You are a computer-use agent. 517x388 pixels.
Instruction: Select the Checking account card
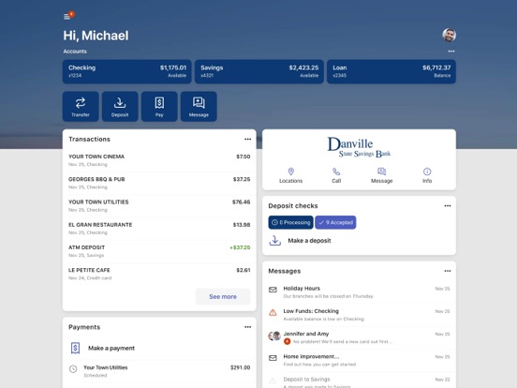(127, 71)
